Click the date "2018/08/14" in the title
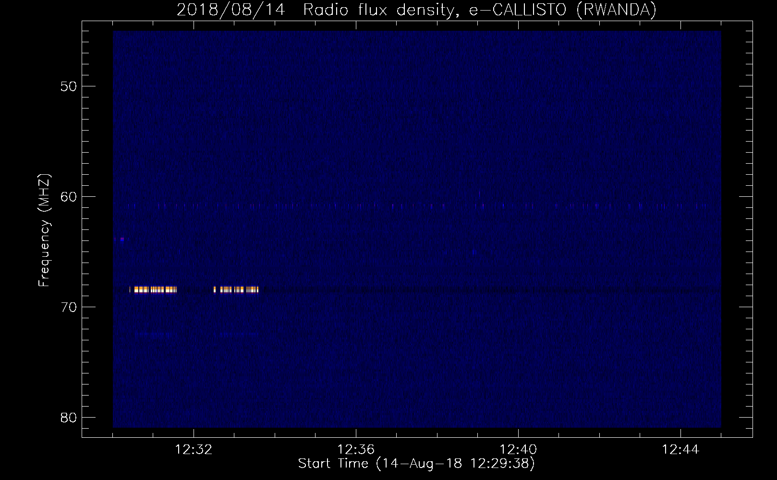Image resolution: width=777 pixels, height=480 pixels. coord(231,10)
